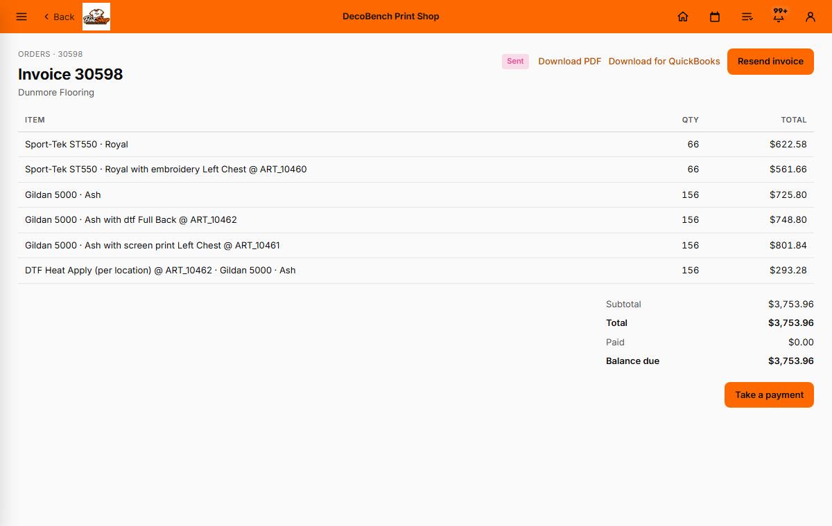Screen dimensions: 832x526
Task: Click the Sent status badge
Action: coord(515,61)
